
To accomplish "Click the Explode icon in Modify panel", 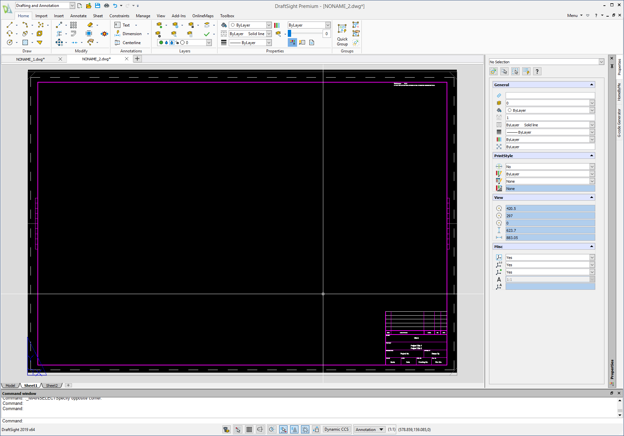I will tap(104, 34).
